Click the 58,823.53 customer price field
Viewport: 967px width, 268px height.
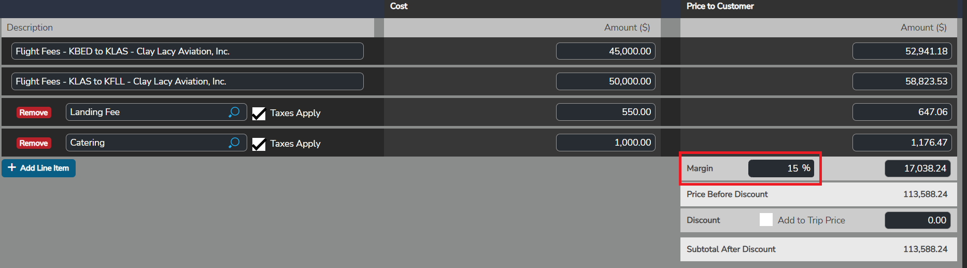click(902, 81)
